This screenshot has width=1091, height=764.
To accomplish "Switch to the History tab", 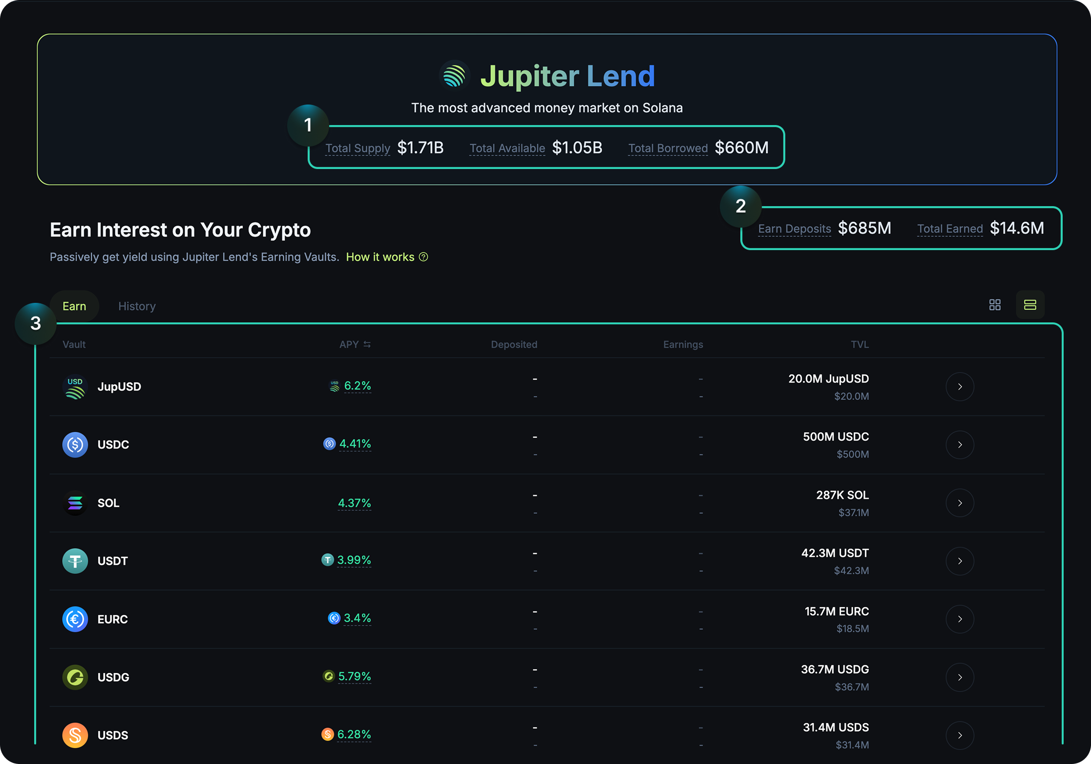I will pyautogui.click(x=137, y=306).
